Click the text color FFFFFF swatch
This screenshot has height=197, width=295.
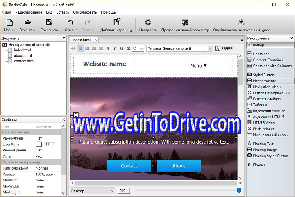pyautogui.click(x=224, y=49)
